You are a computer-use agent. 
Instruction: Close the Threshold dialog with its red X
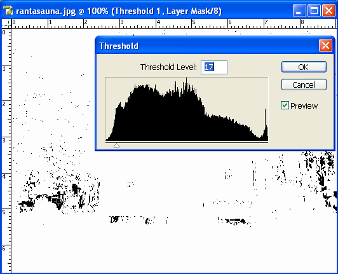pyautogui.click(x=325, y=46)
